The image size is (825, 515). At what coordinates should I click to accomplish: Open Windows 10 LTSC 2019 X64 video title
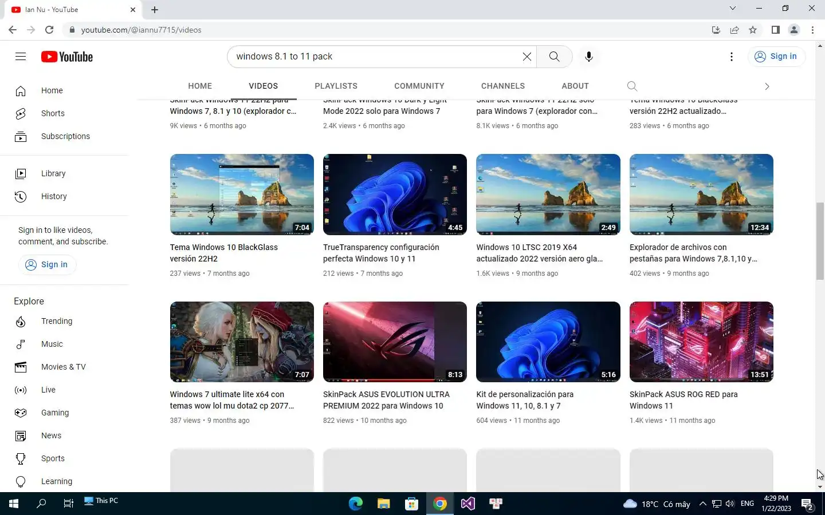point(539,253)
